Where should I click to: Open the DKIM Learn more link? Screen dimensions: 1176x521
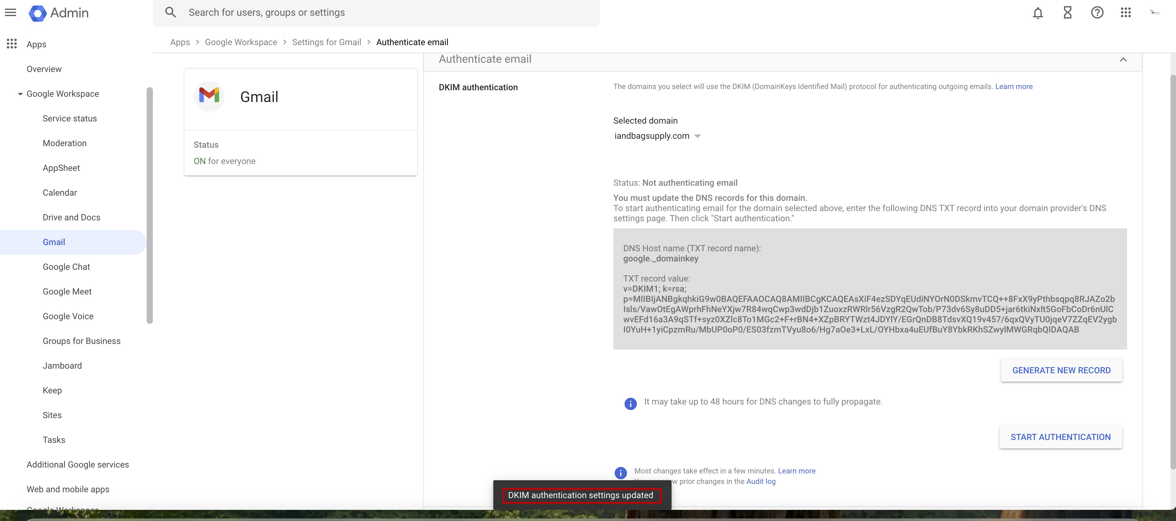1014,87
